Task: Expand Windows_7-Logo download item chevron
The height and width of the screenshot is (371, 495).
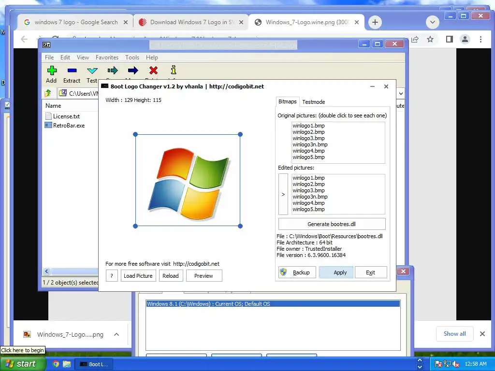Action: pos(116,334)
